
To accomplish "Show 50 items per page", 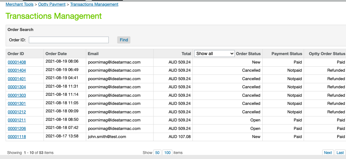I will (157, 153).
